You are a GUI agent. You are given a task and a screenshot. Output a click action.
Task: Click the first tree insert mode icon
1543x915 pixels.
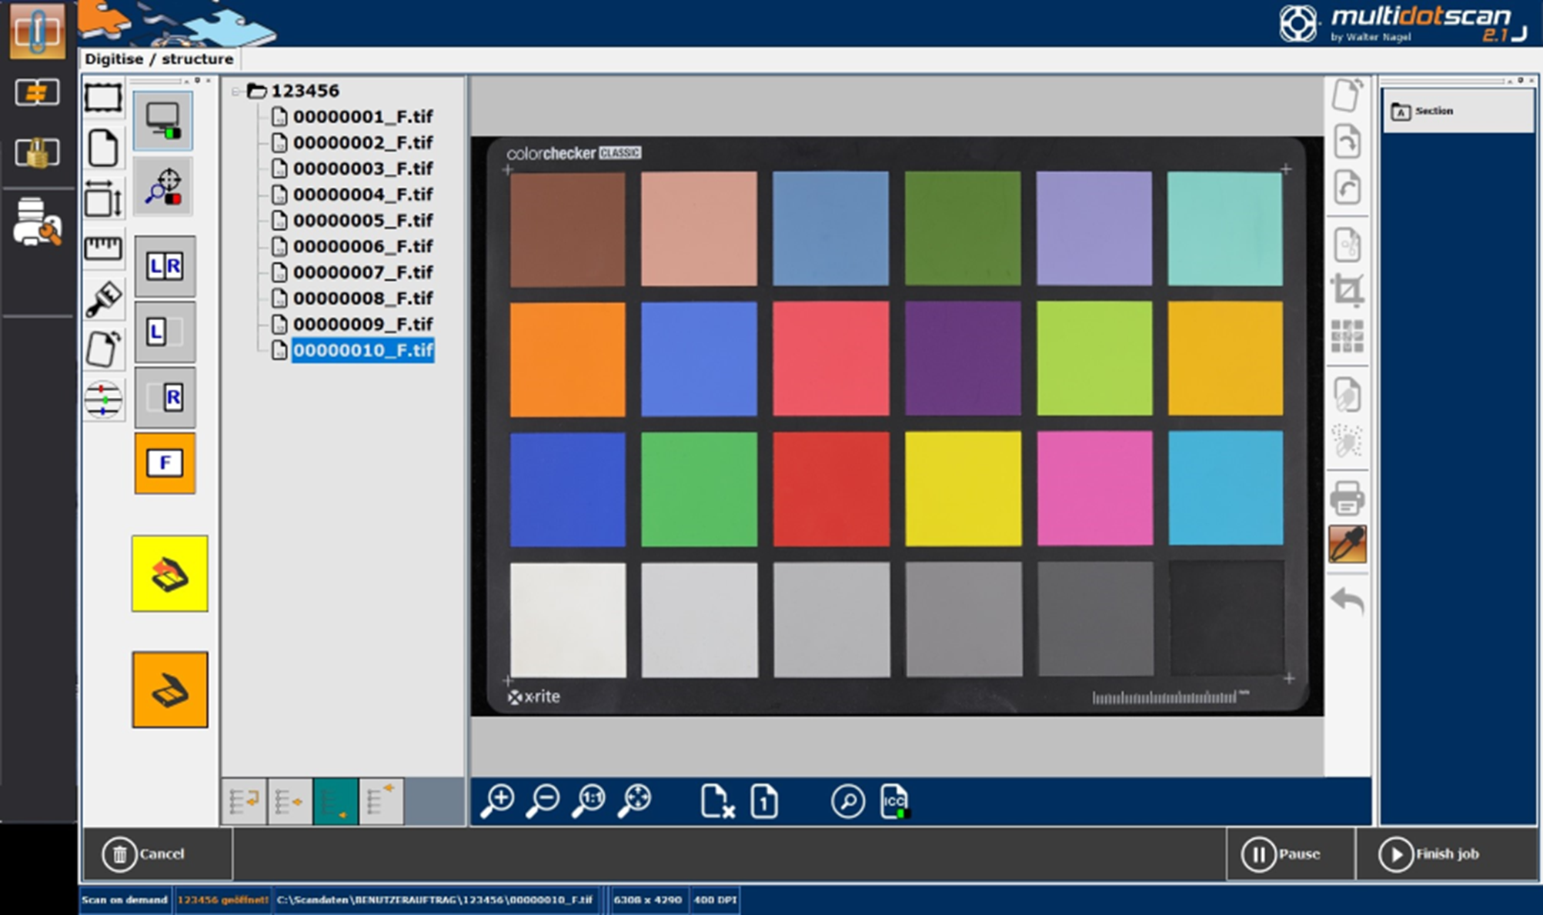click(x=244, y=802)
